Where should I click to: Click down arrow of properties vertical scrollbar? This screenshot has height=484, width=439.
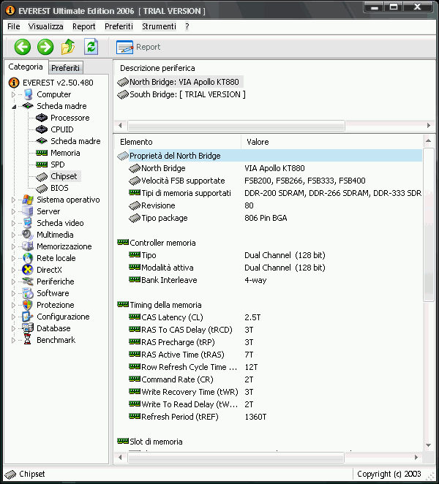coord(429,445)
